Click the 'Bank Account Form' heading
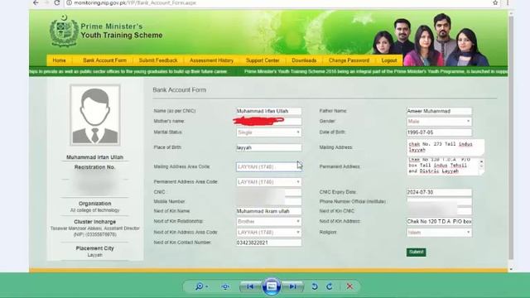This screenshot has width=530, height=298. tap(179, 90)
